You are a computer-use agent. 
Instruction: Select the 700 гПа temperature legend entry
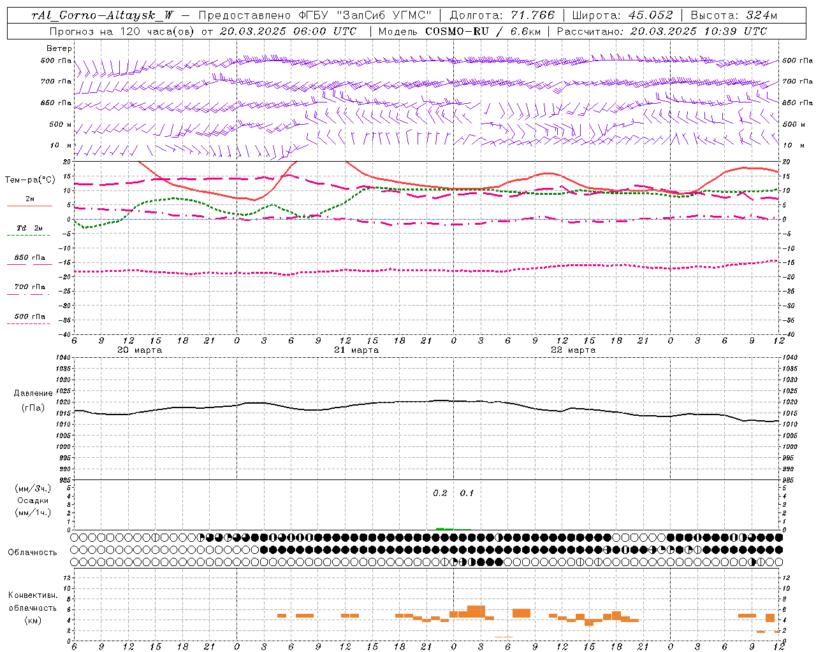click(x=30, y=287)
